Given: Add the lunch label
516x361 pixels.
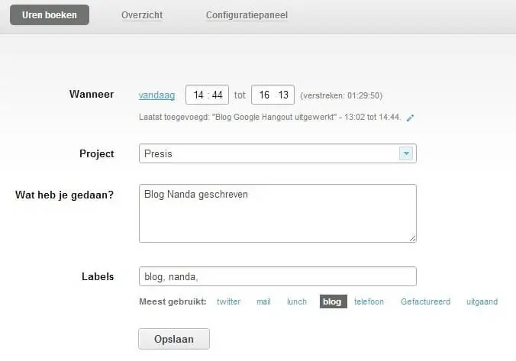Looking at the screenshot, I should point(297,301).
